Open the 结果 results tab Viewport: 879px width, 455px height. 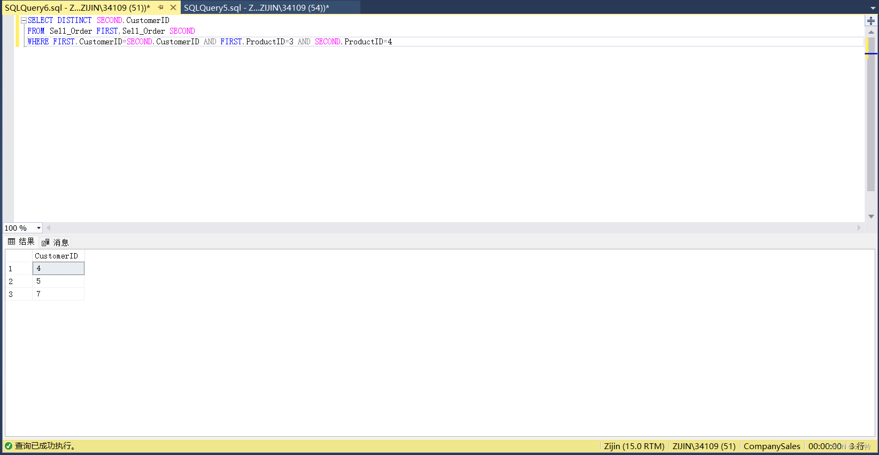click(21, 242)
